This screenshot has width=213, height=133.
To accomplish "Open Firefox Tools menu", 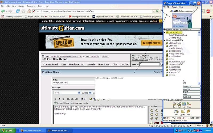I will click(x=40, y=6).
